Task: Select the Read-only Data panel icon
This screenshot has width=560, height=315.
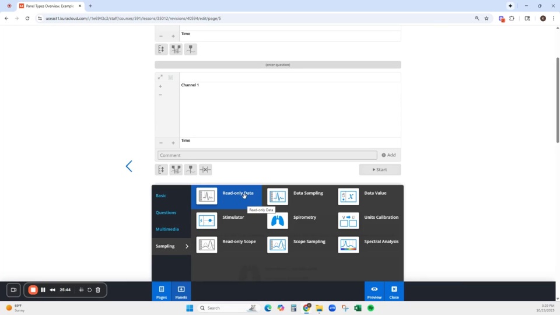Action: pos(206,197)
